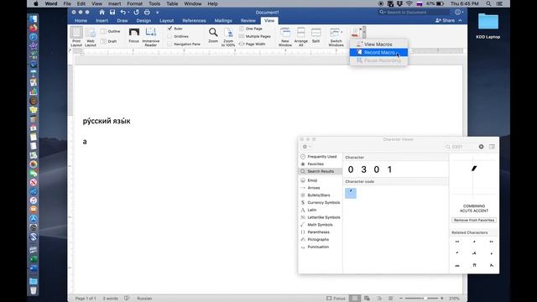Screen dimensions: 537x302
Task: Select Print Layout view in the status bar
Action: point(355,299)
